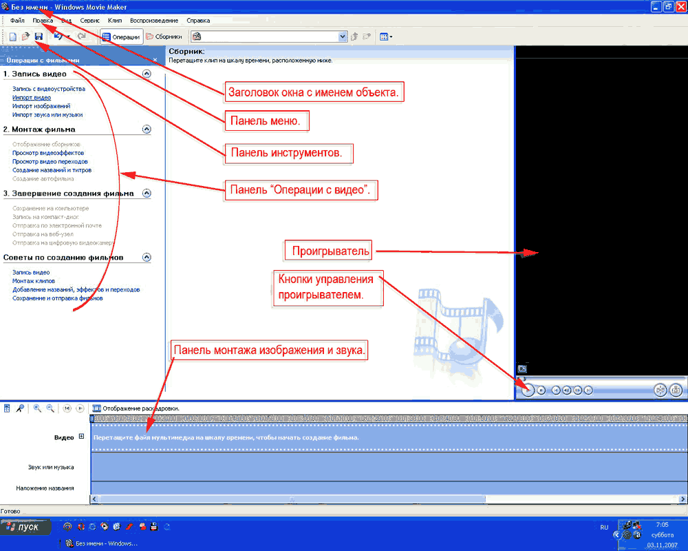The image size is (688, 551).
Task: Click the Zoom Timeline In magnifier icon
Action: click(x=37, y=408)
